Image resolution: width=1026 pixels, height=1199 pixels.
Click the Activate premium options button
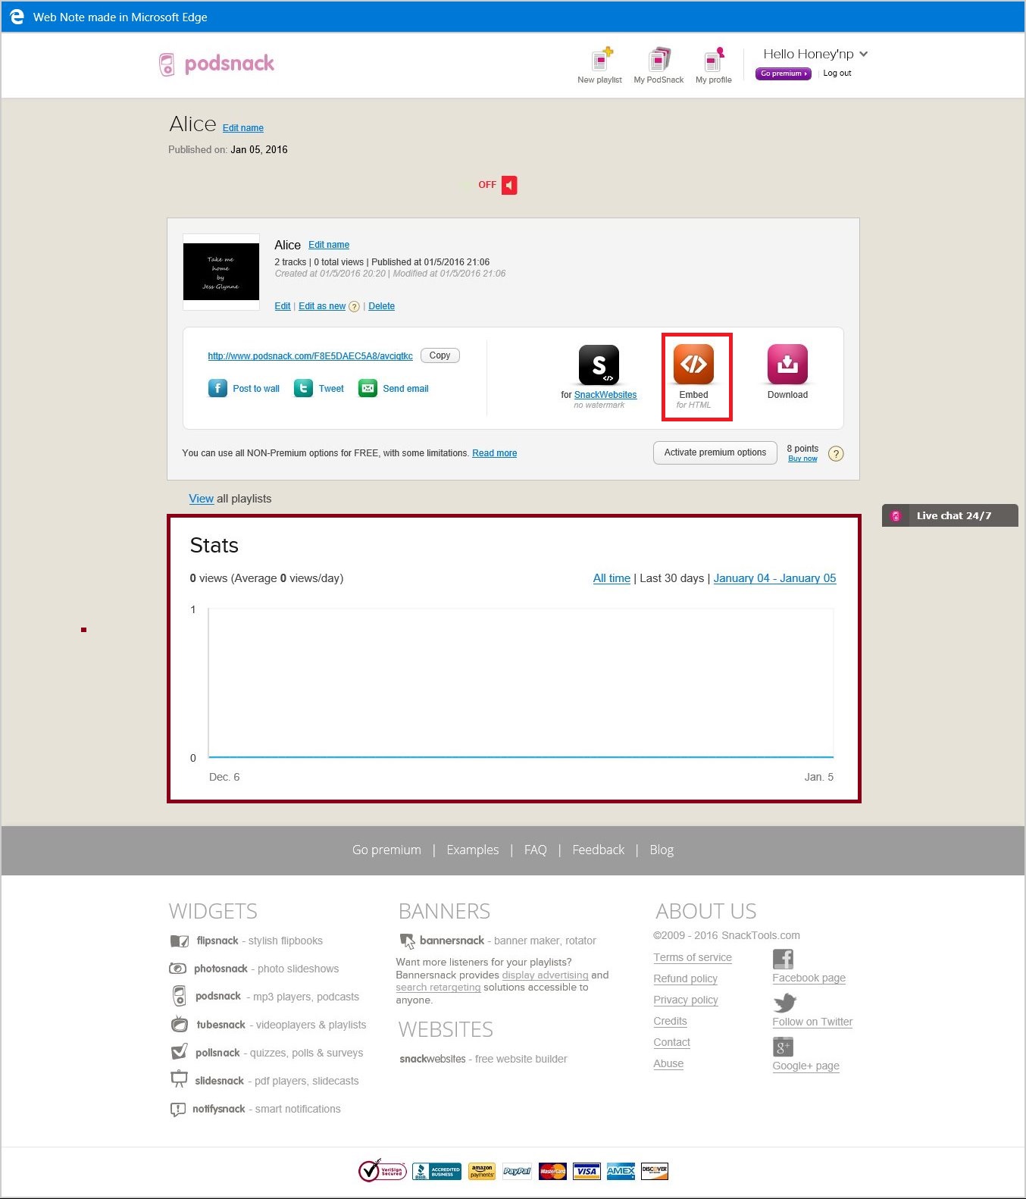(715, 452)
